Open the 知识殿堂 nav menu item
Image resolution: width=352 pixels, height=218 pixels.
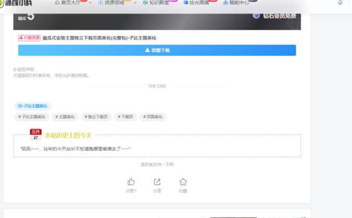click(x=159, y=3)
